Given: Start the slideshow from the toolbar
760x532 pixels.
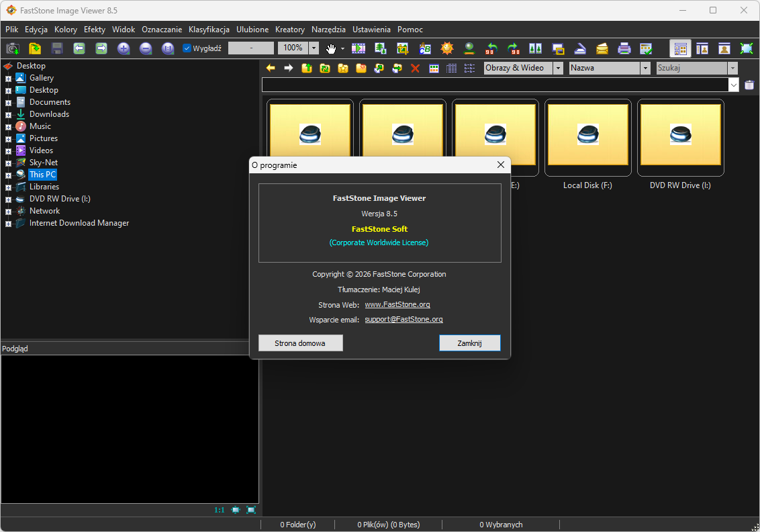Looking at the screenshot, I should [x=359, y=48].
